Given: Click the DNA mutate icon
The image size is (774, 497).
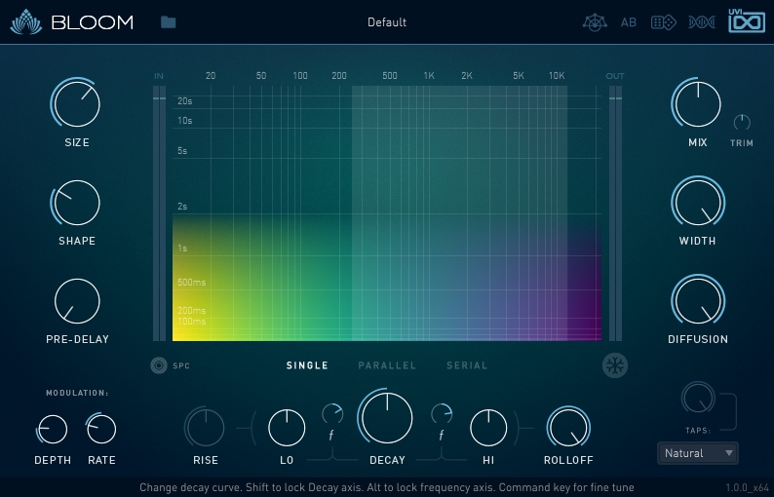Looking at the screenshot, I should pos(702,22).
